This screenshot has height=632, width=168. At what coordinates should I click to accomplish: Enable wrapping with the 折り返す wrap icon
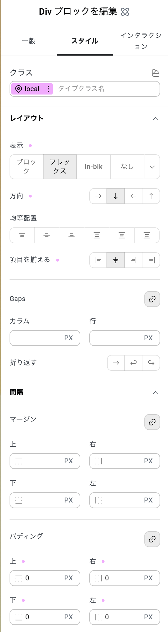pyautogui.click(x=133, y=363)
